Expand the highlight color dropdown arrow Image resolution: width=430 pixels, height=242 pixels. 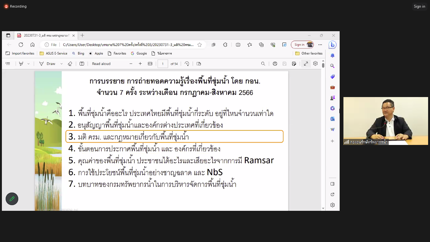point(28,64)
